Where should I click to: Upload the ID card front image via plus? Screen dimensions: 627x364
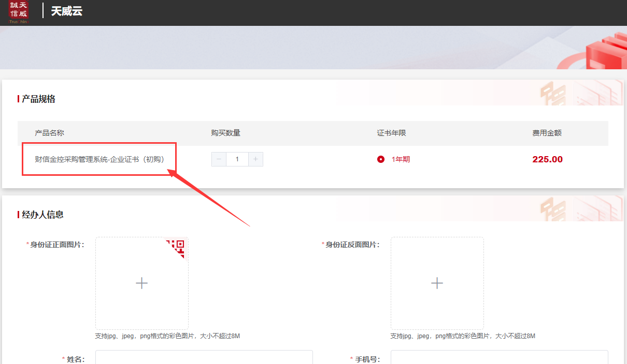pos(141,283)
